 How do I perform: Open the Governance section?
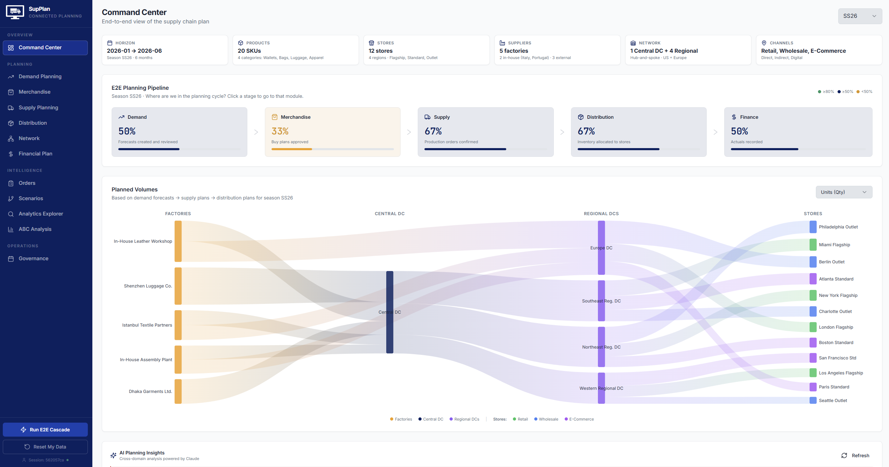[33, 258]
